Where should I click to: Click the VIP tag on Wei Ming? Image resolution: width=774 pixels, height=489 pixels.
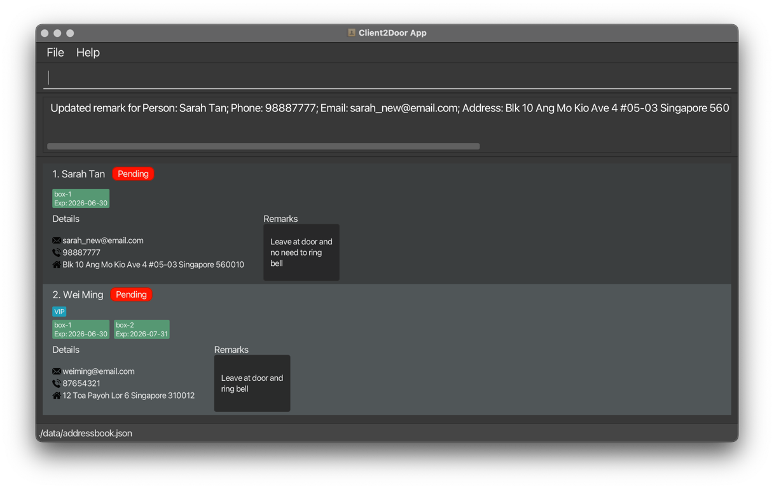(x=59, y=312)
